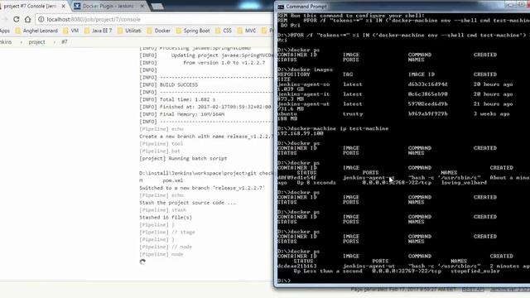Click the '[Pipeline] bat' log line

160,151
